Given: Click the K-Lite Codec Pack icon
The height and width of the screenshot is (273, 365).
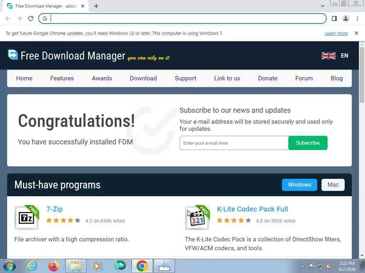Looking at the screenshot, I should (197, 218).
